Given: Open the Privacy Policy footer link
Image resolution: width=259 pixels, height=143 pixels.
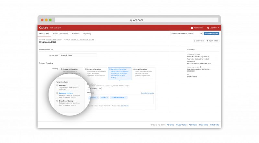Looking at the screenshot, I should pyautogui.click(x=181, y=125).
